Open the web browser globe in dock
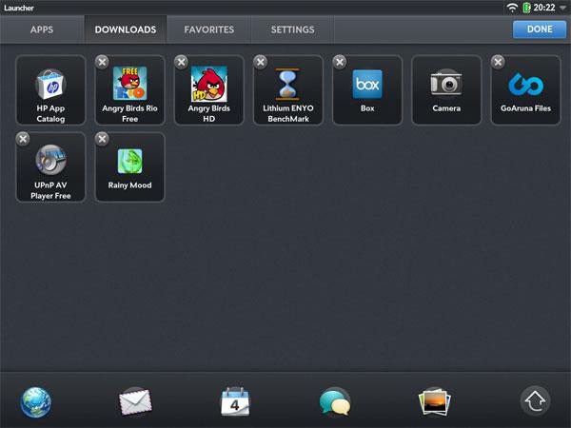The height and width of the screenshot is (428, 571). [36, 402]
